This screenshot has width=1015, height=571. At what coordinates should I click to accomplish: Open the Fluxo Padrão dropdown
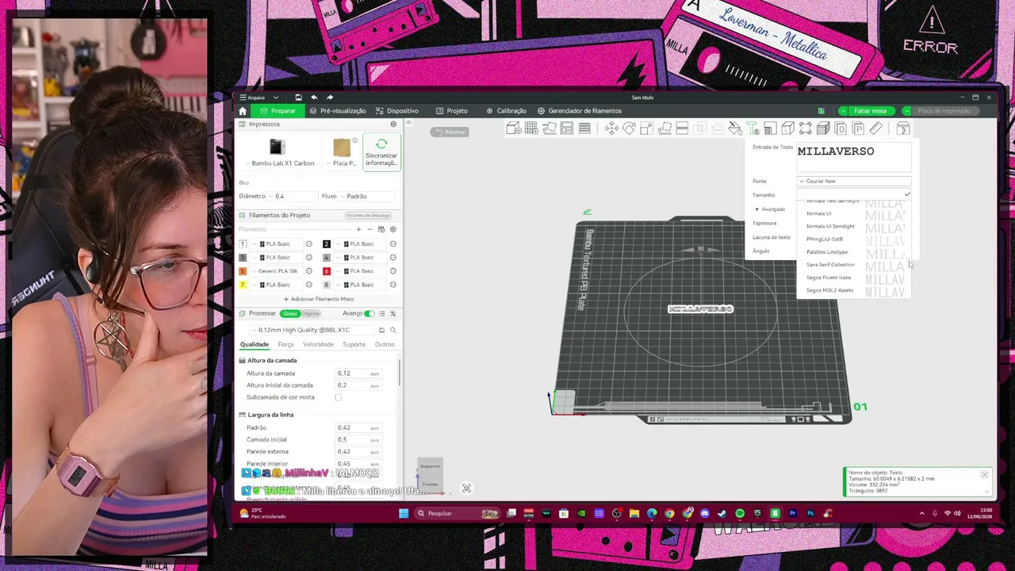tap(367, 196)
